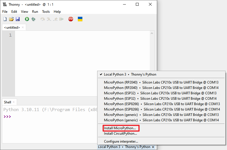Open the File menu

click(5, 12)
